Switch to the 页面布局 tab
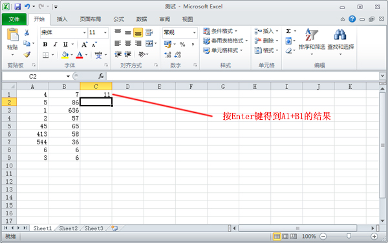The width and height of the screenshot is (388, 243). pyautogui.click(x=90, y=19)
